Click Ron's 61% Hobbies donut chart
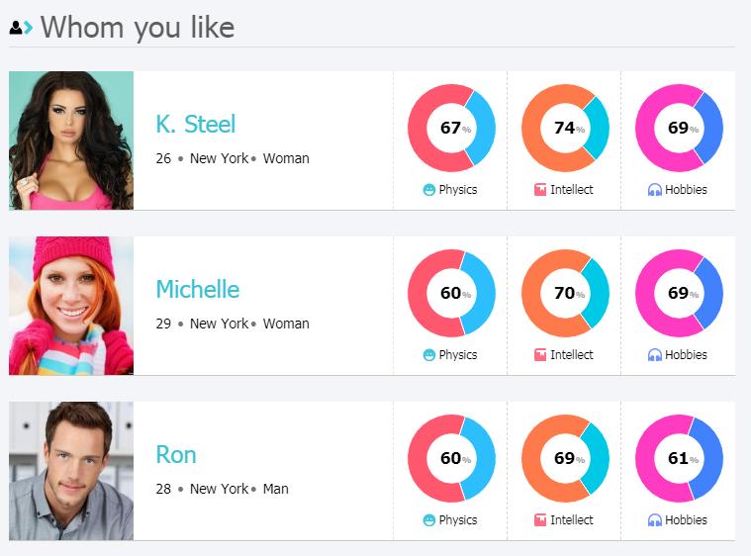751x556 pixels. [x=679, y=459]
